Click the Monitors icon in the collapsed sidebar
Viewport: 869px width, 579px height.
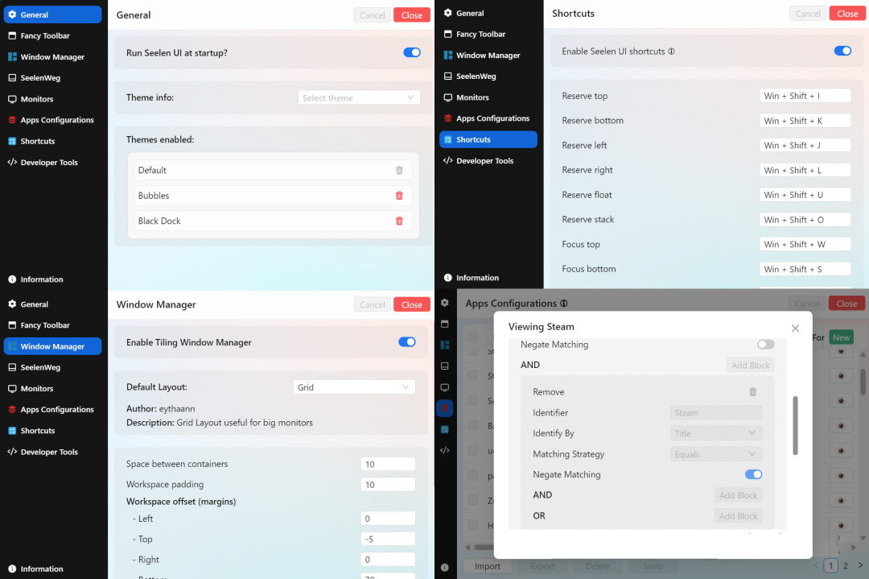pos(444,387)
